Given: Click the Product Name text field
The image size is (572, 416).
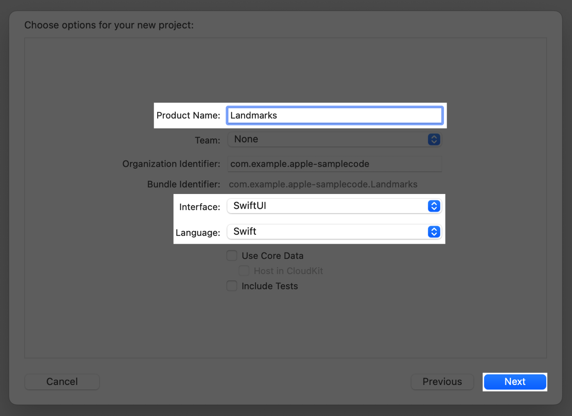Looking at the screenshot, I should [335, 115].
